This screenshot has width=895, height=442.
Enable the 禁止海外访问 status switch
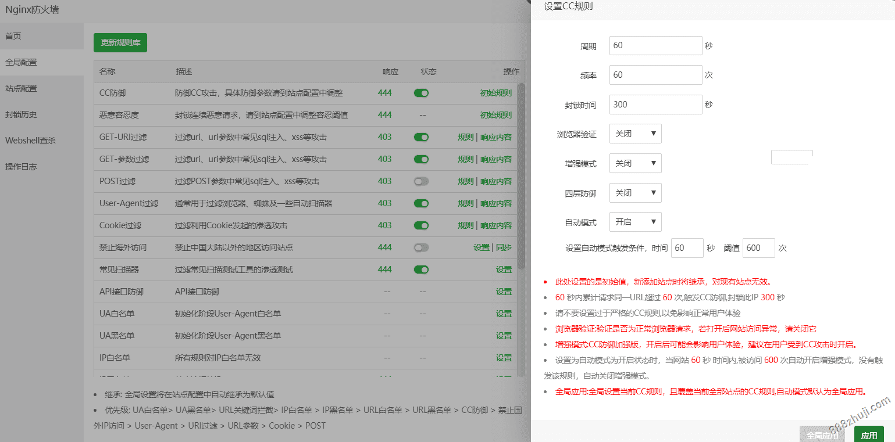[x=421, y=247]
